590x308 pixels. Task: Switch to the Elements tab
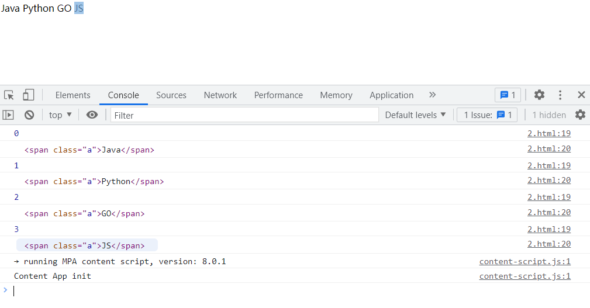pyautogui.click(x=73, y=95)
